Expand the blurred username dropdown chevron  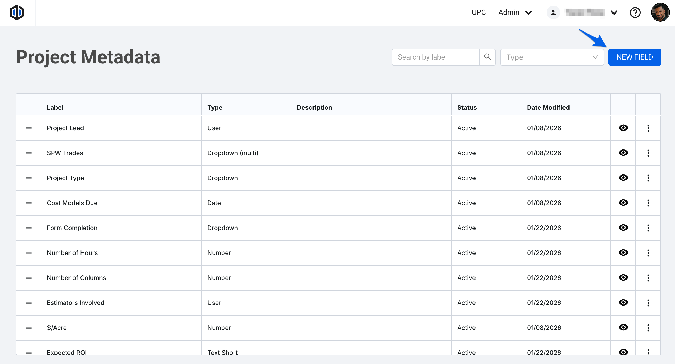coord(614,12)
